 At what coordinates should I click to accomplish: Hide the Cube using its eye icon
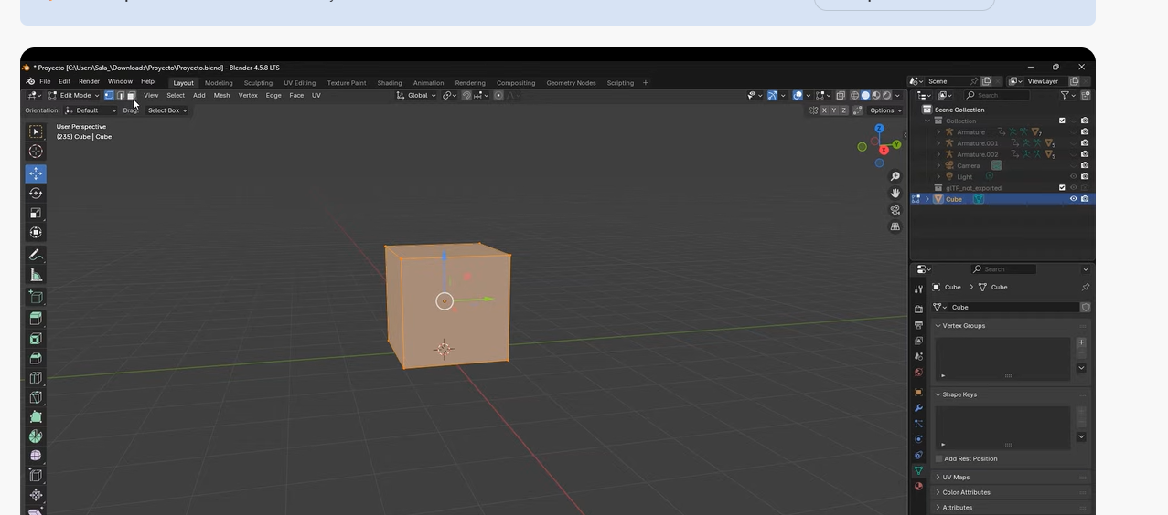(x=1073, y=199)
